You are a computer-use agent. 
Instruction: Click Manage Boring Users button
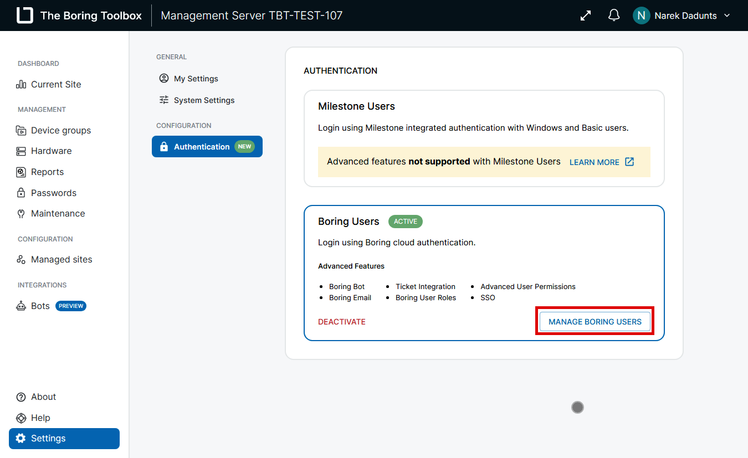(x=595, y=321)
